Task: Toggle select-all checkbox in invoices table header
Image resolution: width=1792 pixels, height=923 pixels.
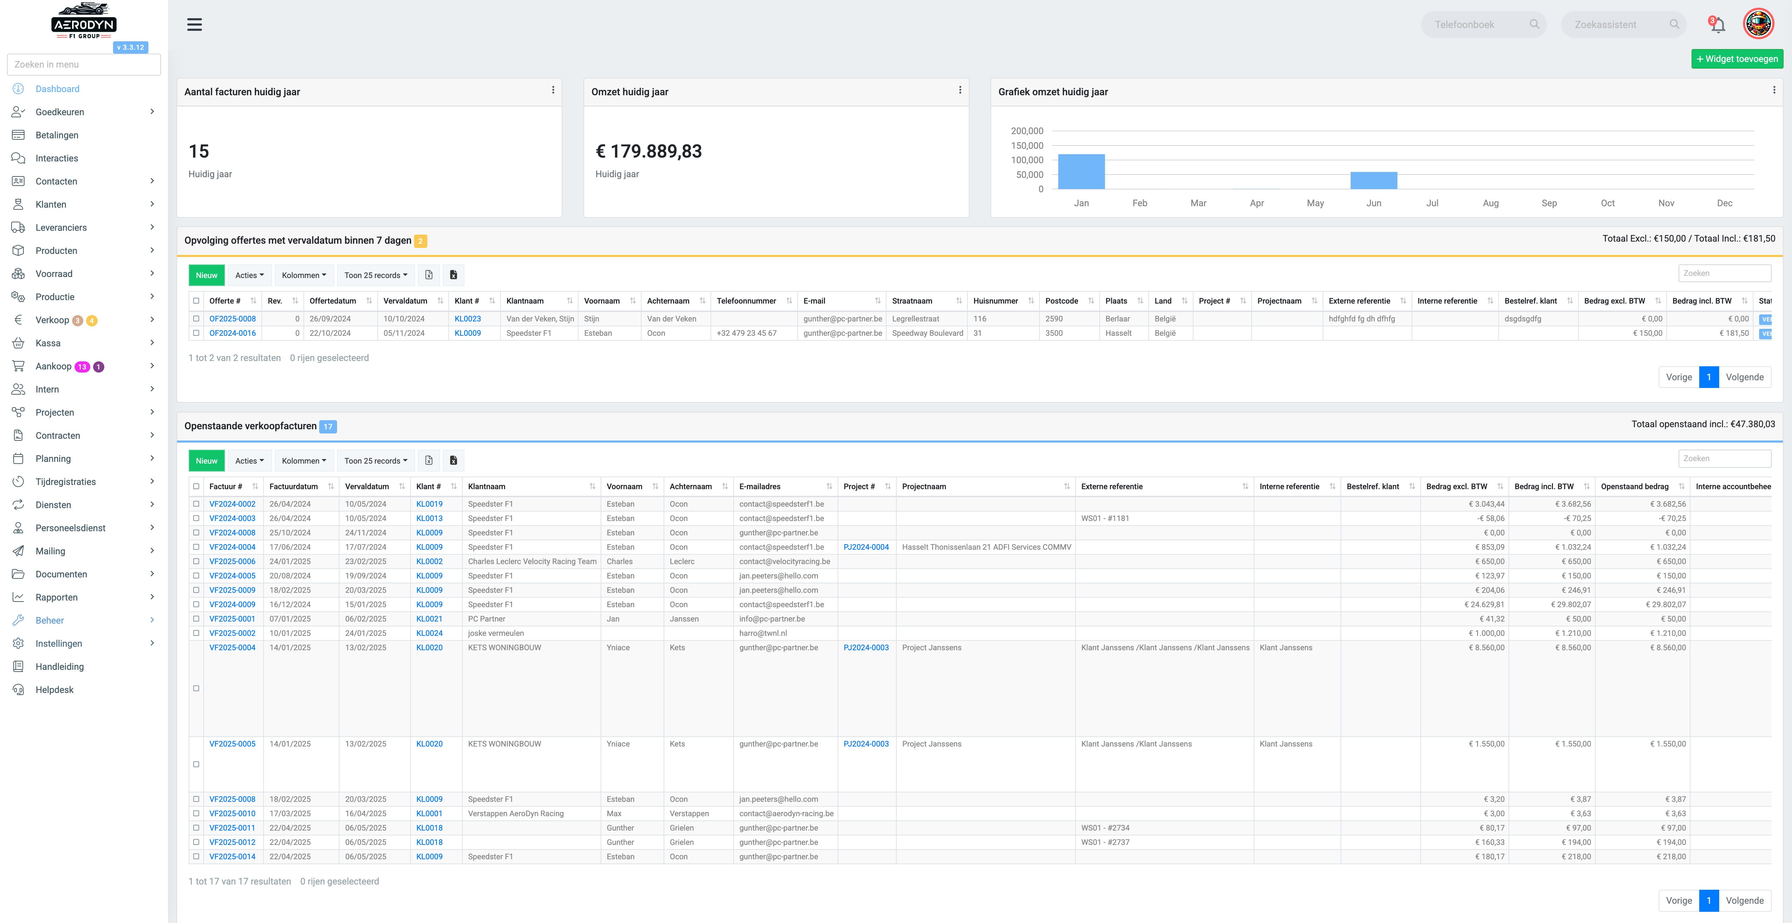Action: pyautogui.click(x=196, y=487)
